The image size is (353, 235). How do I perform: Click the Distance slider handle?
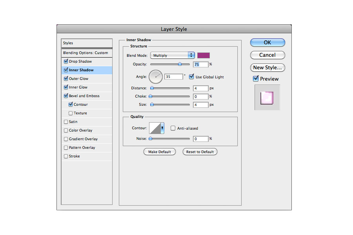[152, 88]
